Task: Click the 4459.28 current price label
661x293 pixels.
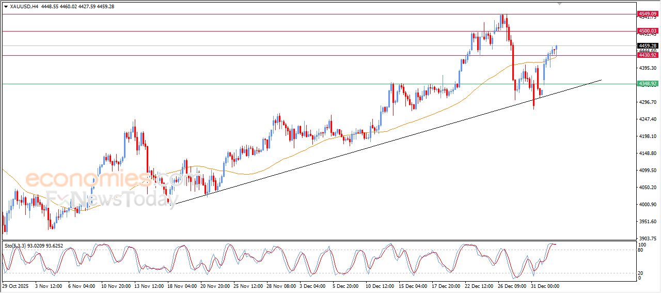Action: (647, 45)
